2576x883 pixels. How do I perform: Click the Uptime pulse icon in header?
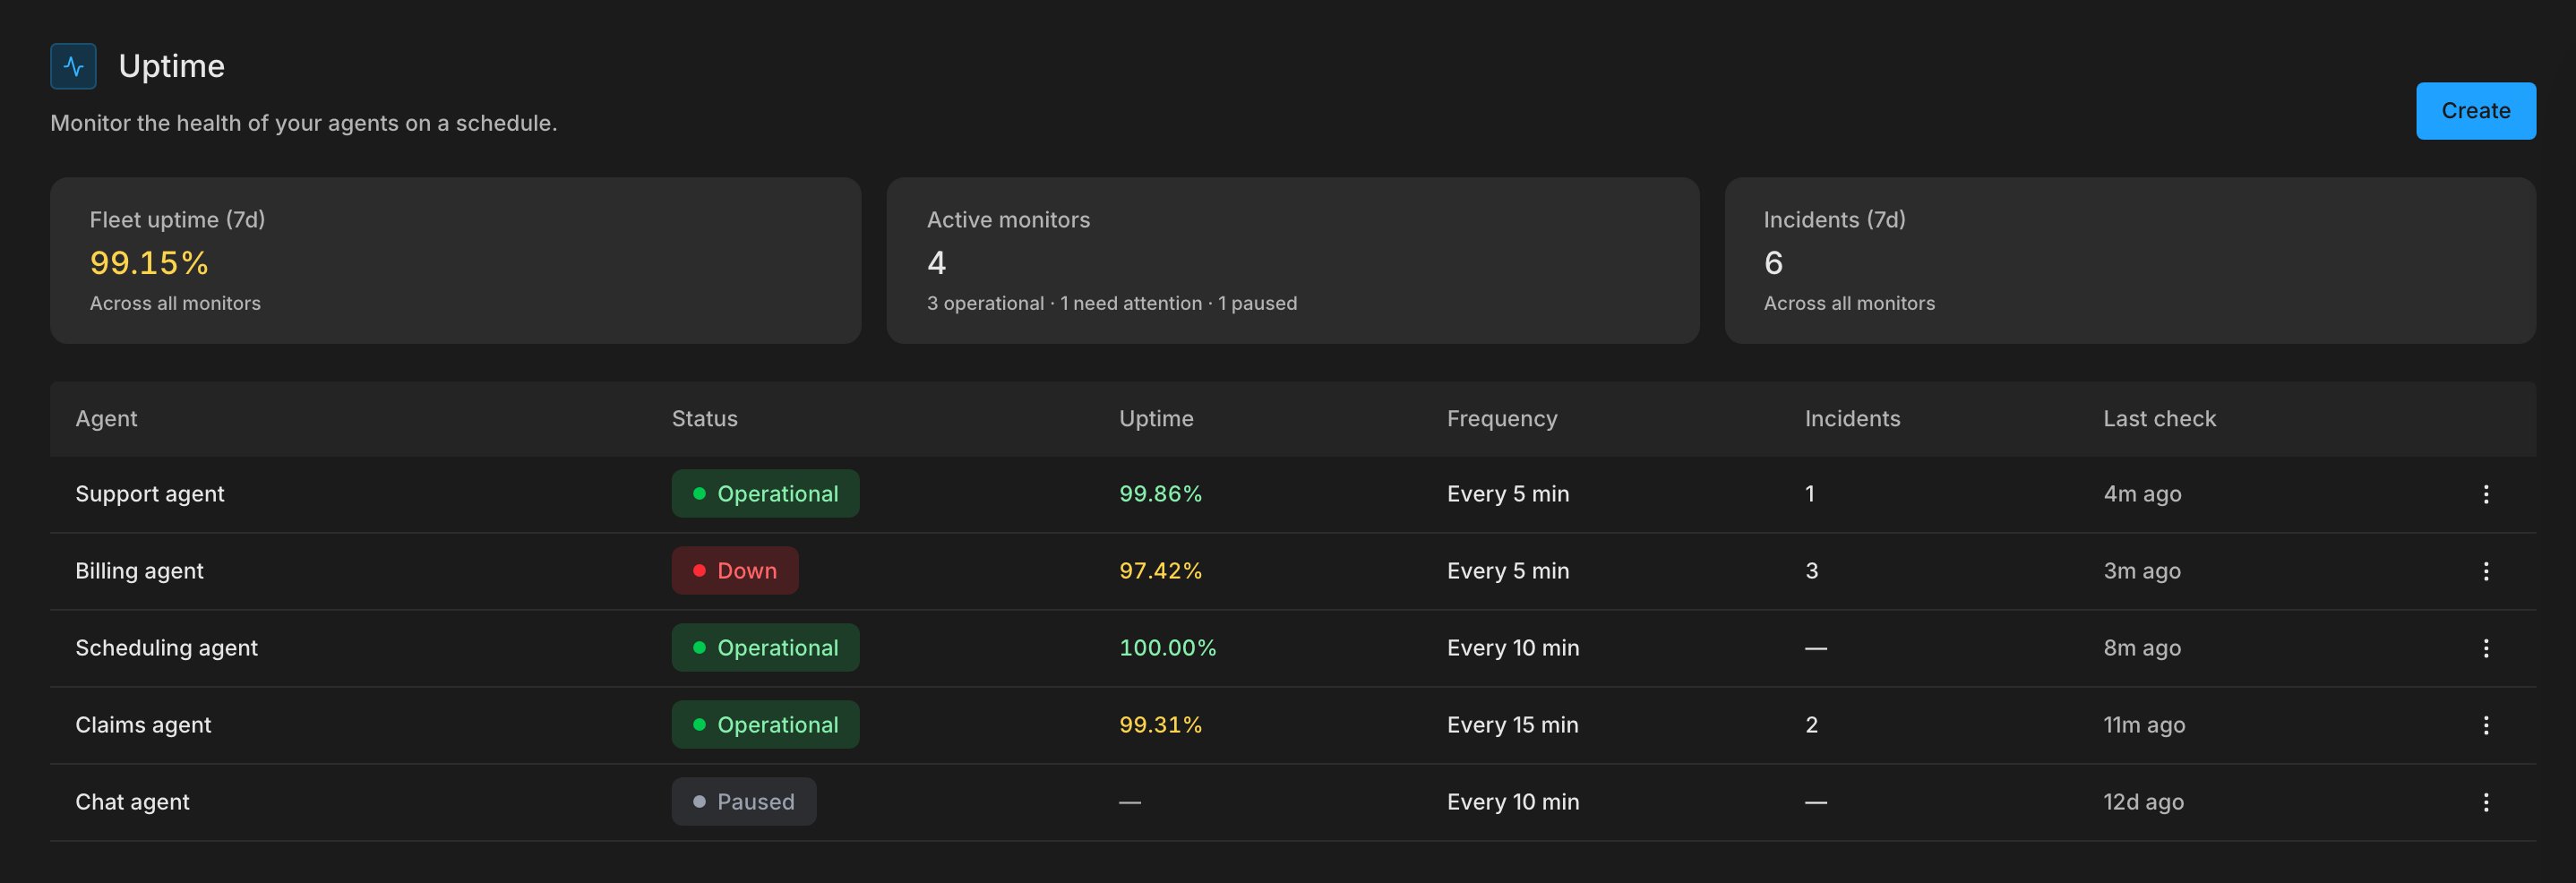coord(73,66)
